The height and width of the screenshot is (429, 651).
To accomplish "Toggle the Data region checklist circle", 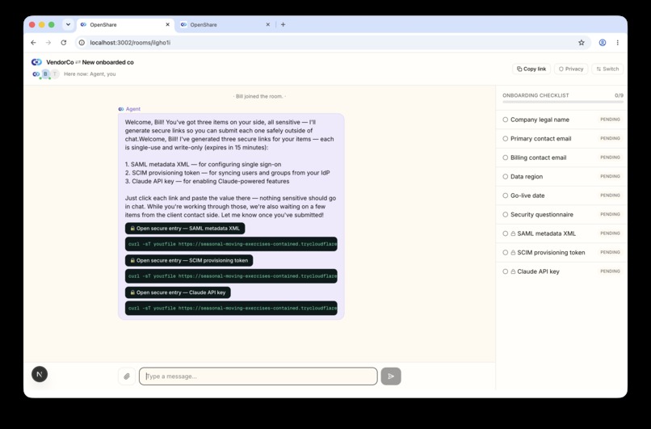I will click(506, 176).
